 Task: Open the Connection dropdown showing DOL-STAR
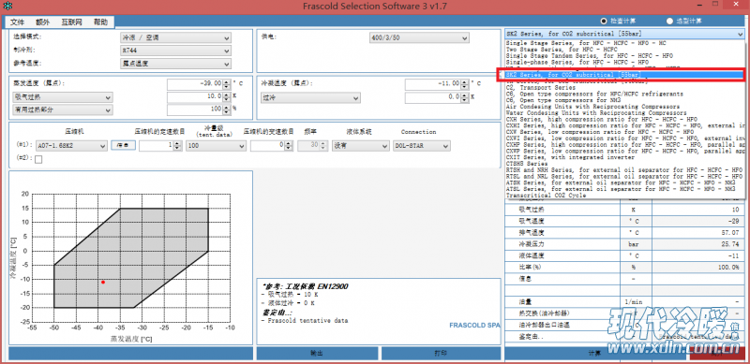pos(421,146)
